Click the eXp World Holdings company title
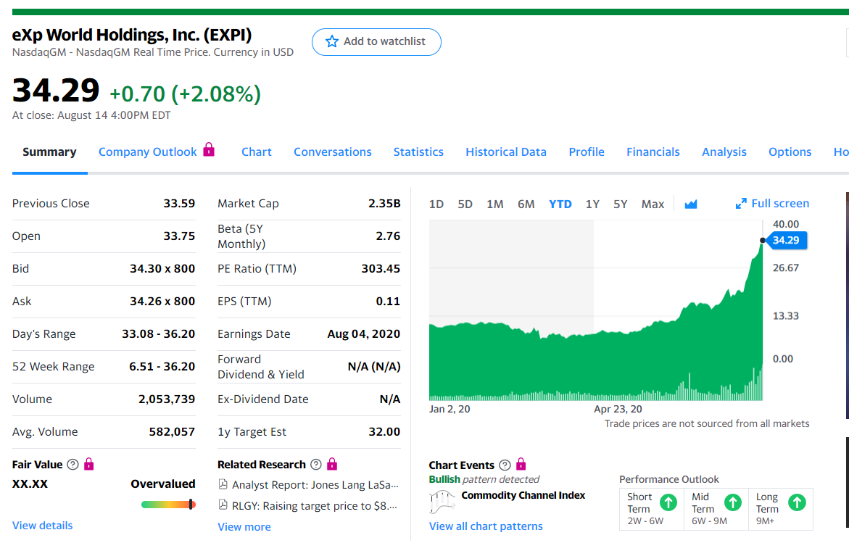 point(131,35)
